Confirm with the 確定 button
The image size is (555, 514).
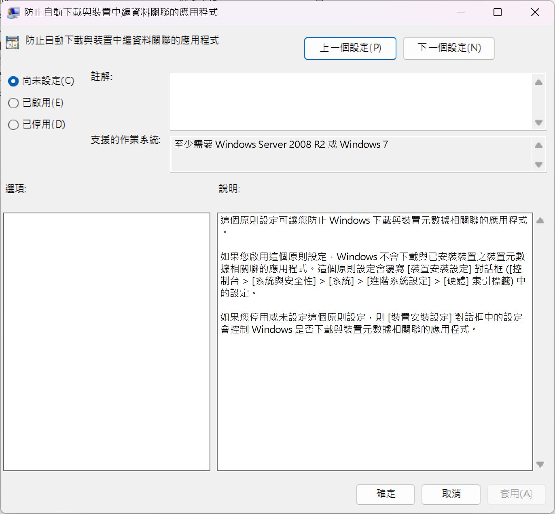(x=386, y=494)
